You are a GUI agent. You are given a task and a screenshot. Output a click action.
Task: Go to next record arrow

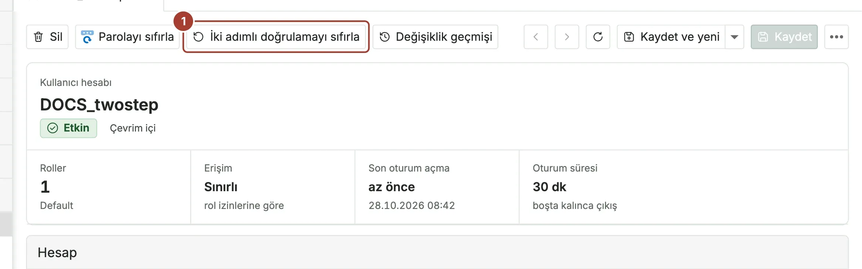point(567,37)
